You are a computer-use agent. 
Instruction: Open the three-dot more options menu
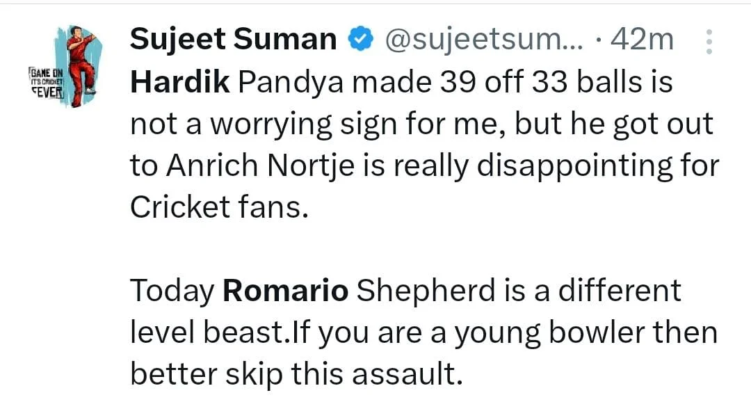709,42
